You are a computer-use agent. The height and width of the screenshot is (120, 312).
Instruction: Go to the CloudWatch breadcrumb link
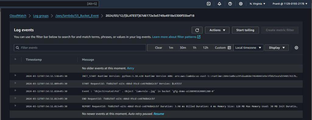point(18,16)
